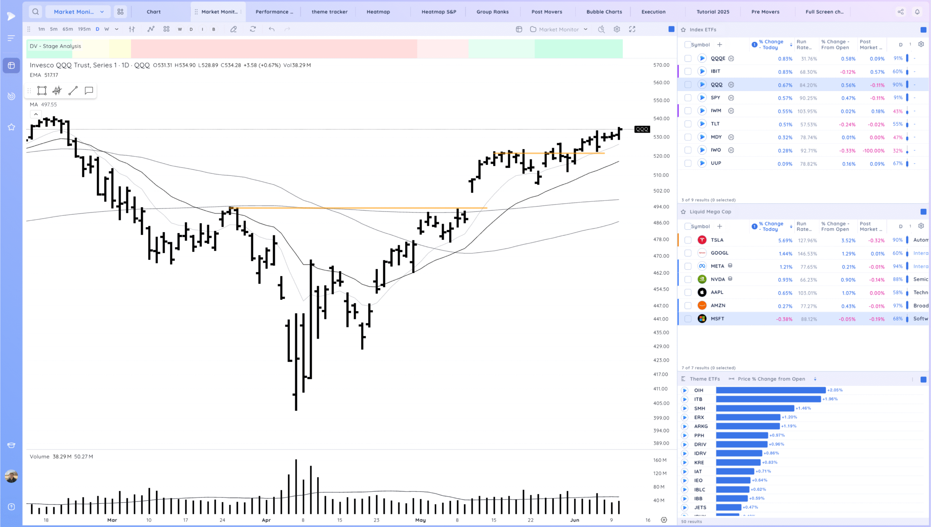931x527 pixels.
Task: Select the rectangle drawing tool
Action: 42,90
